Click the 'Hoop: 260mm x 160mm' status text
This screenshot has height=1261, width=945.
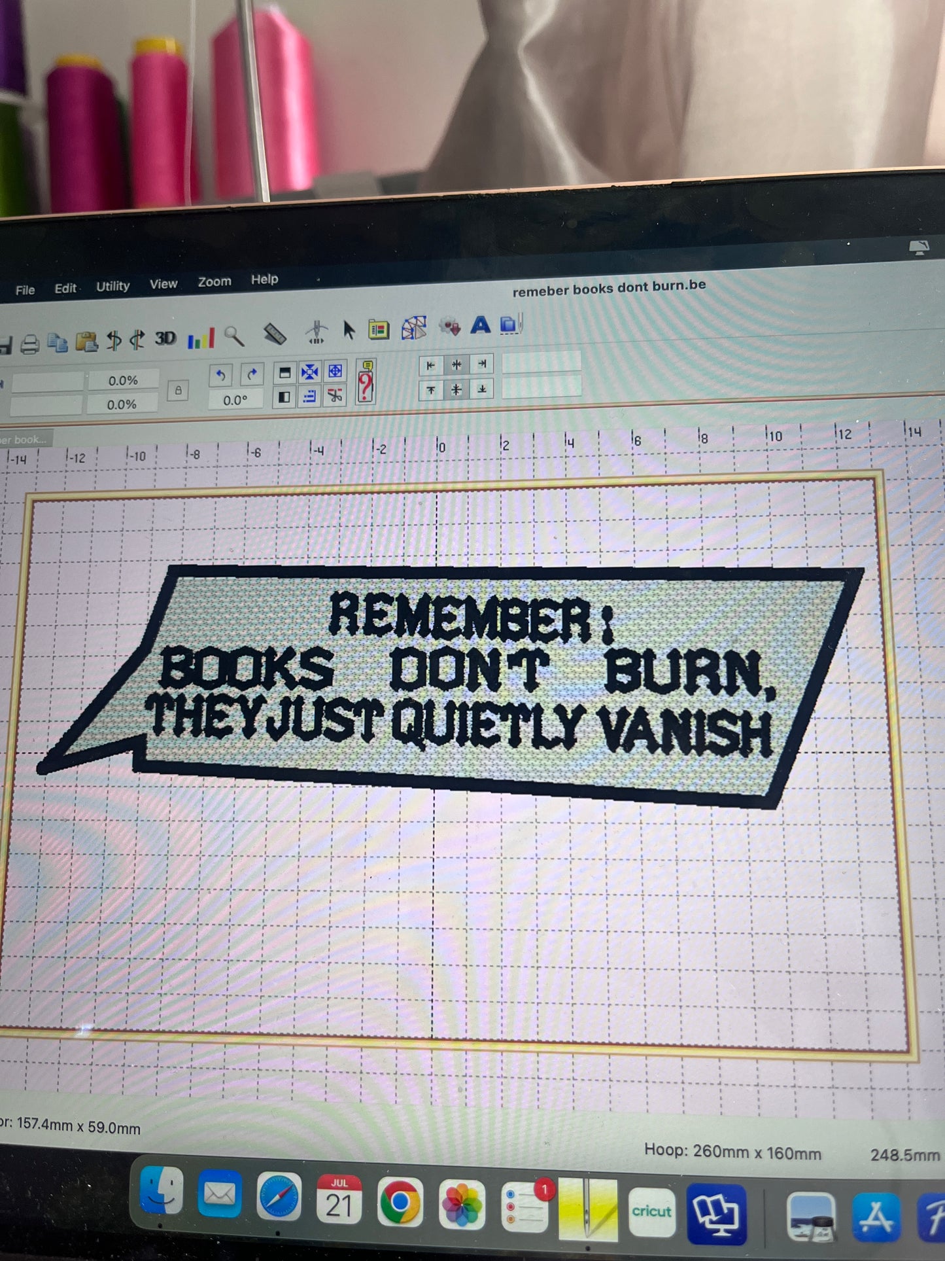pyautogui.click(x=732, y=1152)
